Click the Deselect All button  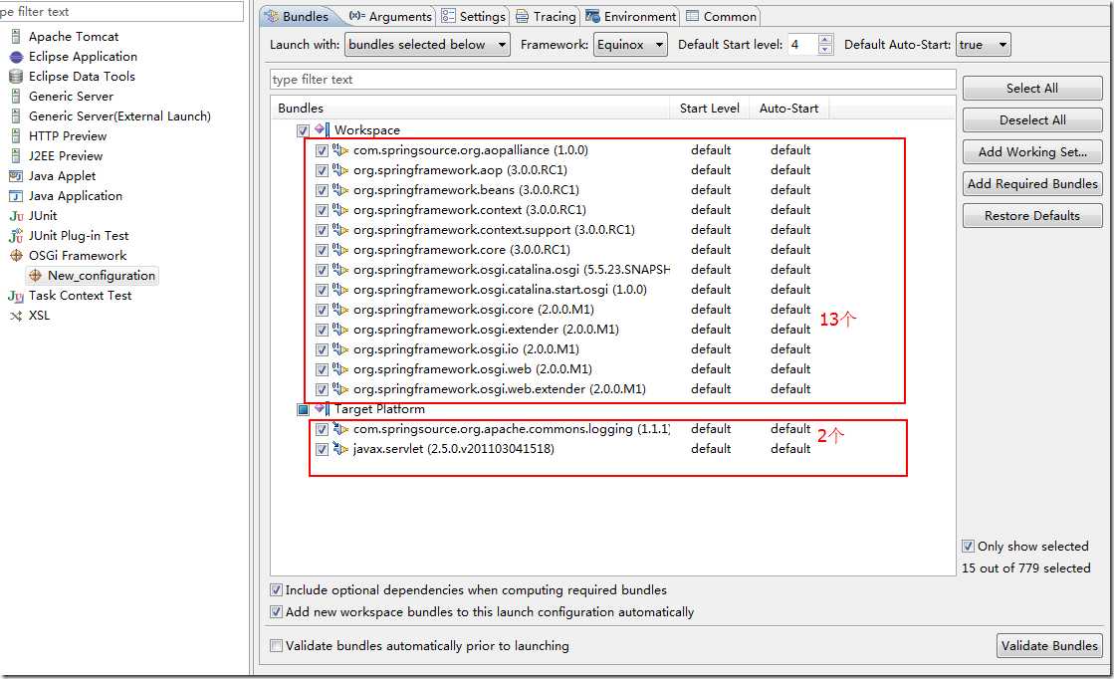(1032, 120)
